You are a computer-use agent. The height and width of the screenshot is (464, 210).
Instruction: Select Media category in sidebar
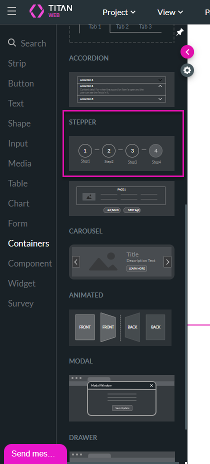click(x=19, y=163)
